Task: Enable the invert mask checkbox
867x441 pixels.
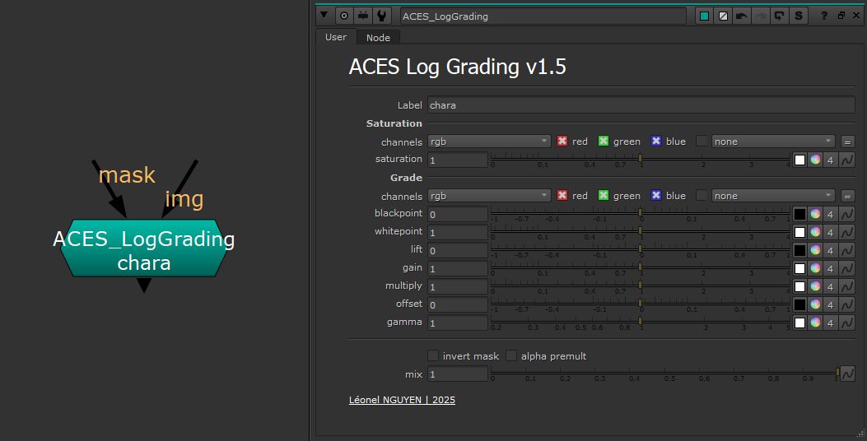Action: [433, 356]
